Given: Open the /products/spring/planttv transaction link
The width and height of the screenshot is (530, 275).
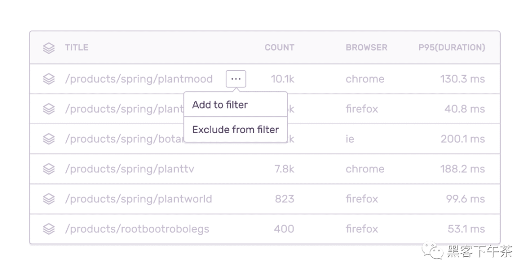Looking at the screenshot, I should (x=130, y=169).
